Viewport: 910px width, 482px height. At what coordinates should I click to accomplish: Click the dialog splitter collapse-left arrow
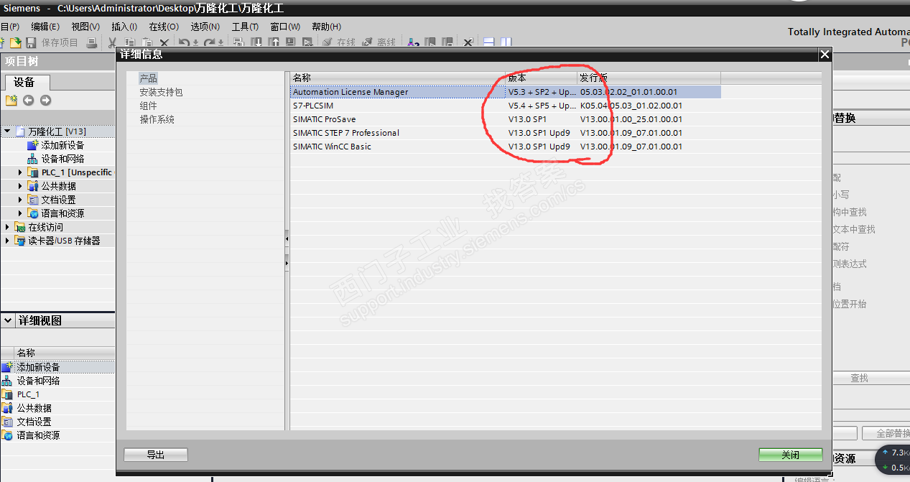click(x=287, y=238)
